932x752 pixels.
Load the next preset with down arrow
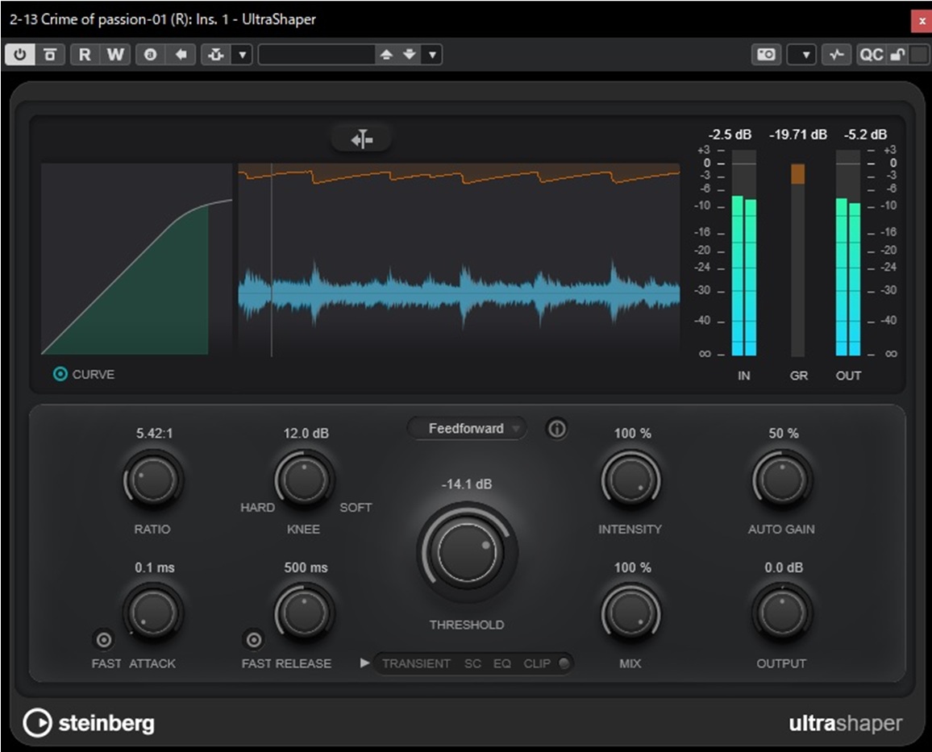click(410, 55)
